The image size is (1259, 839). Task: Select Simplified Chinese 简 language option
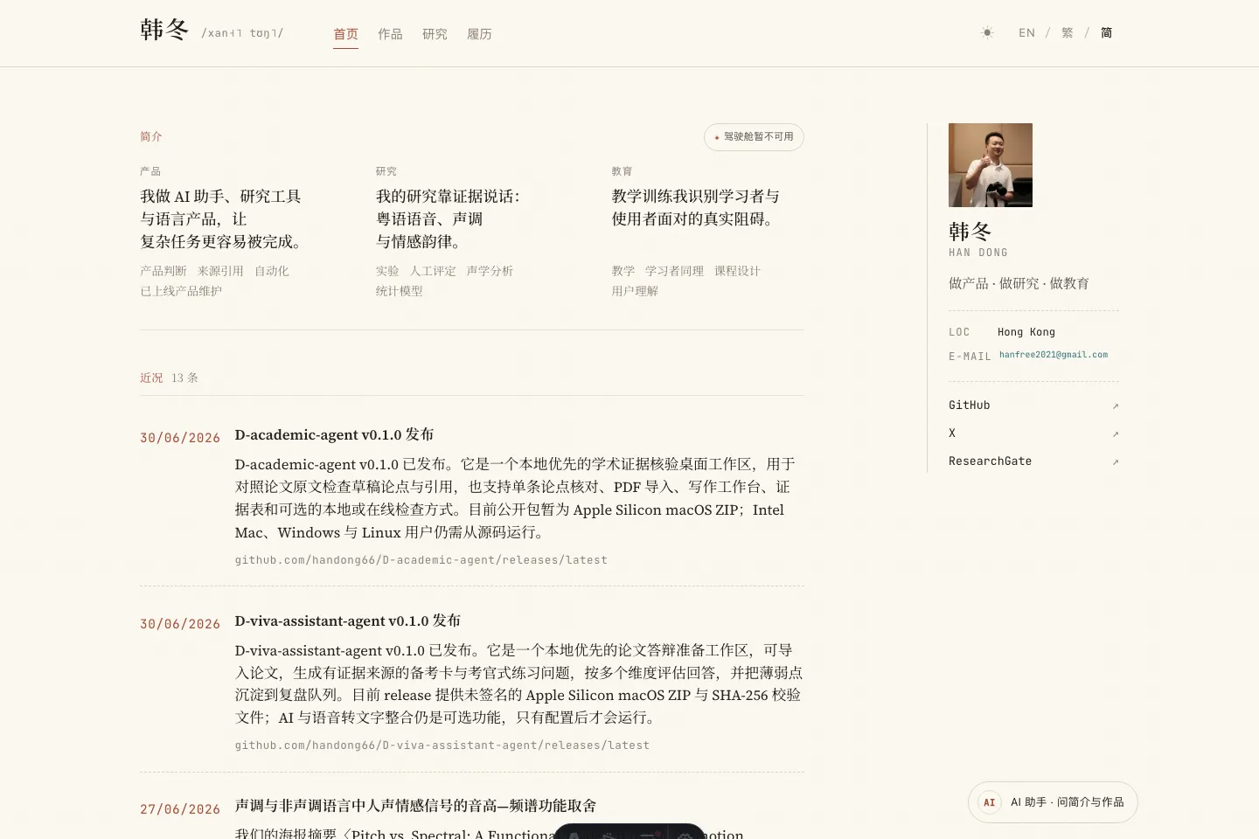(x=1106, y=33)
